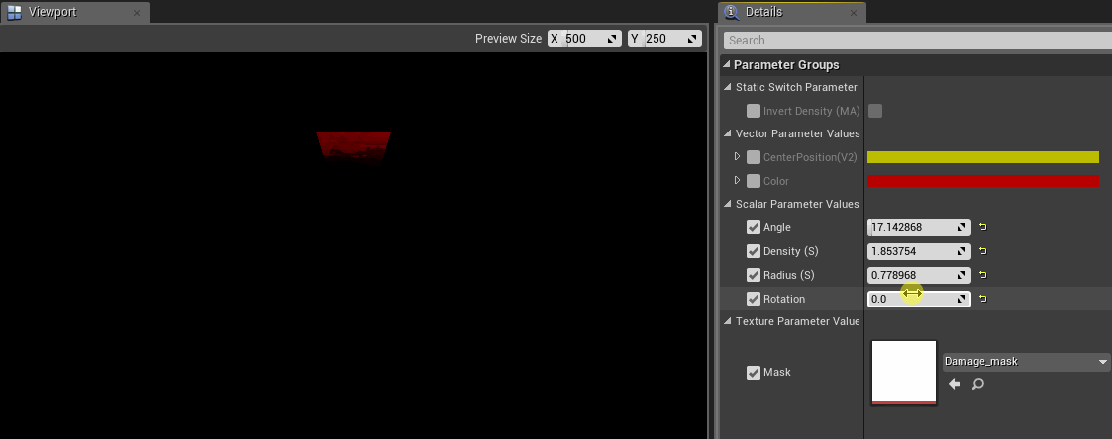Enable Invert Density (MA) override checkbox
Screen dimensions: 1112x439
(754, 111)
